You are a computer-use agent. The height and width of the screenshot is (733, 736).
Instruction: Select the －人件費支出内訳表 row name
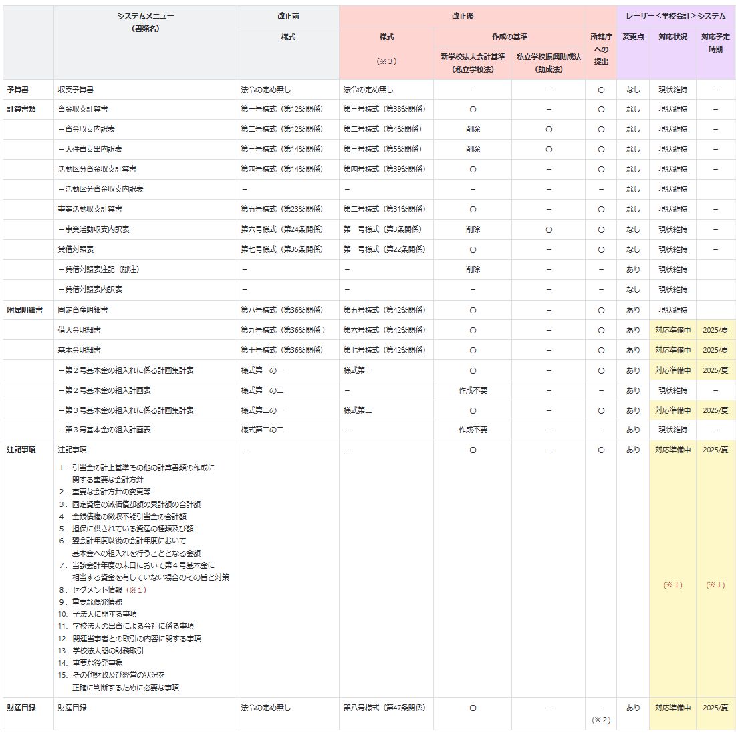[x=90, y=149]
